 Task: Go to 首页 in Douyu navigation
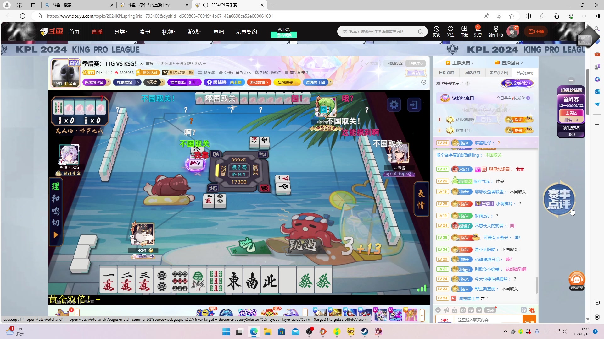[74, 32]
